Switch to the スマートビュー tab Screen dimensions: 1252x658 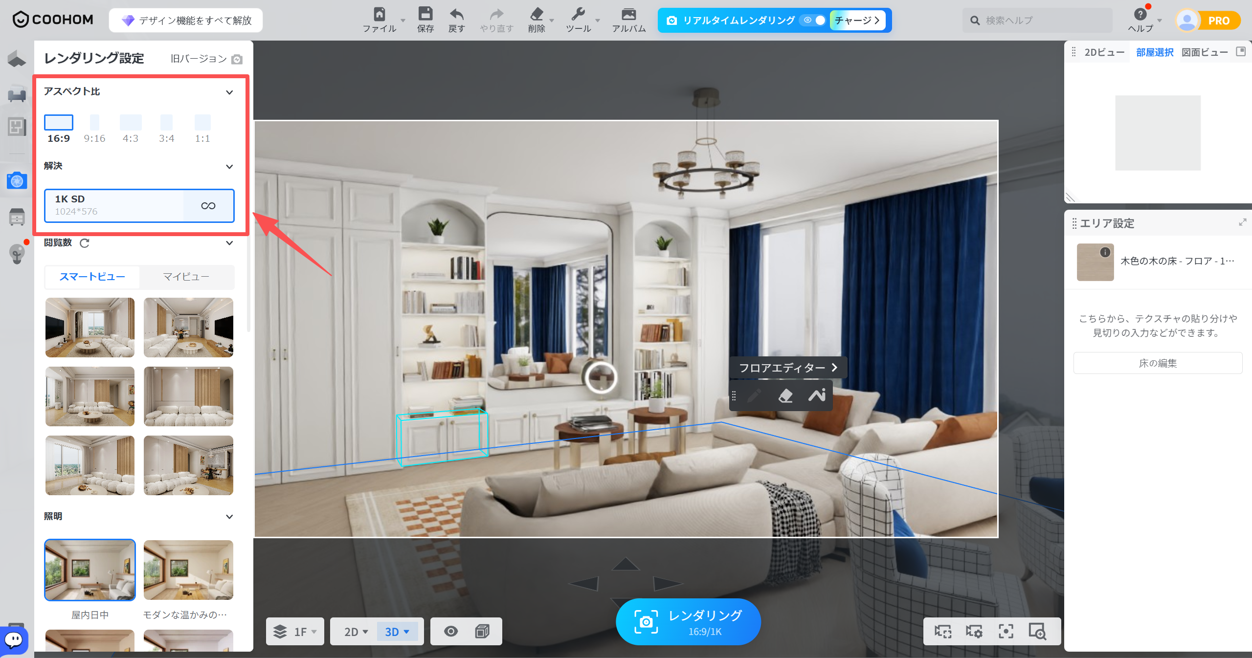92,277
